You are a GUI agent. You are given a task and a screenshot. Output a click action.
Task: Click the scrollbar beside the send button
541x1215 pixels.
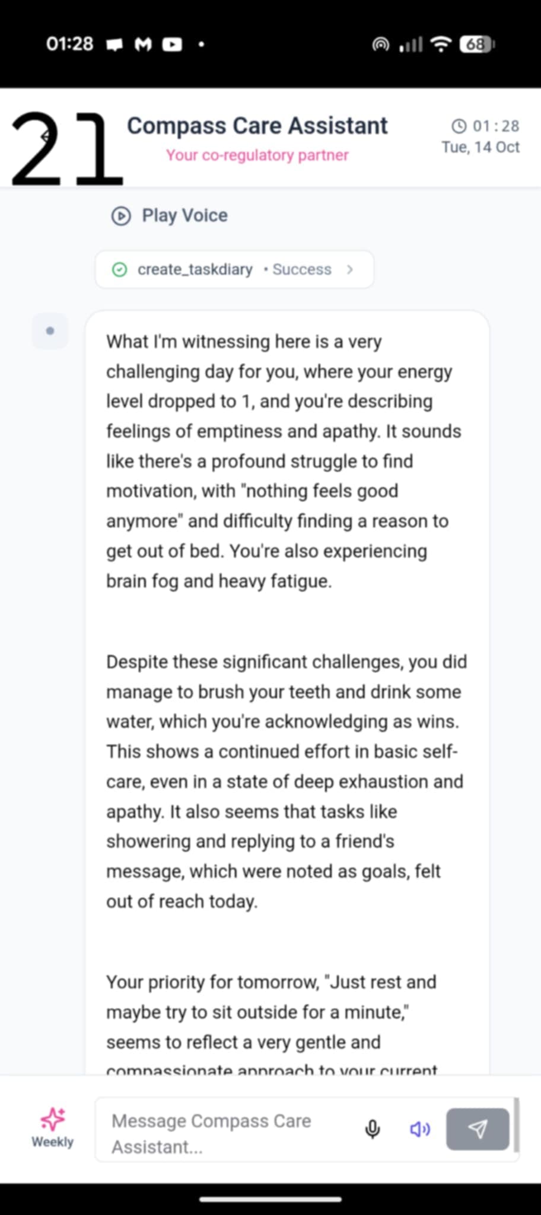[516, 1124]
